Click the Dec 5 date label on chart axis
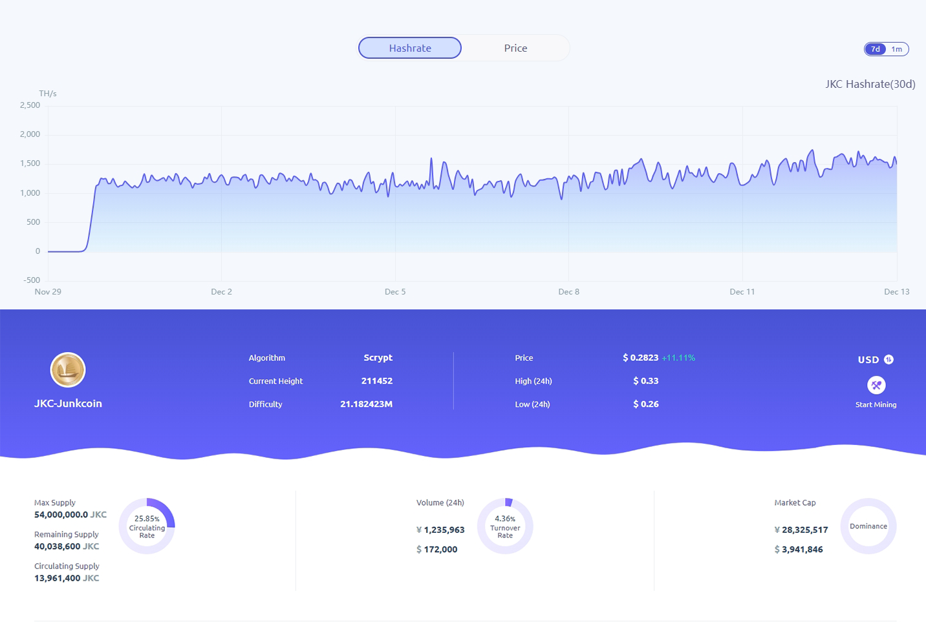This screenshot has width=926, height=622. click(x=395, y=292)
